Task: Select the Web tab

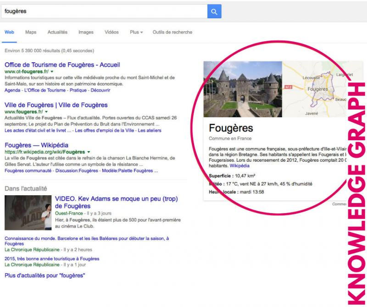Action: pos(9,32)
